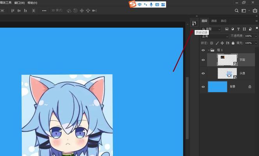This screenshot has height=156, width=259.
Task: Click the align bottom edges icon
Action: pyautogui.click(x=25, y=11)
